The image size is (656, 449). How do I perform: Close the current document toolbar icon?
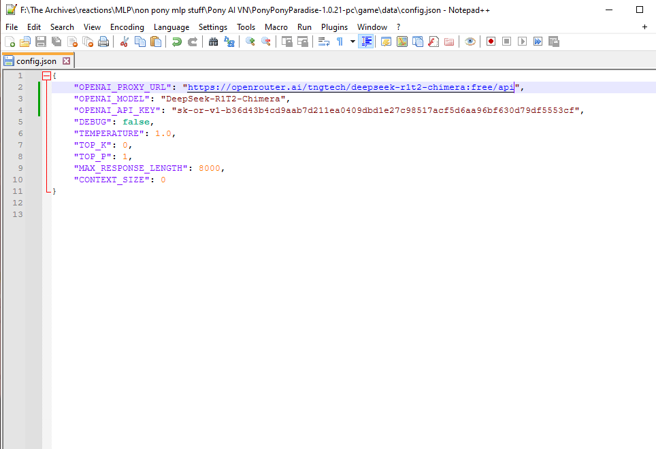click(72, 41)
